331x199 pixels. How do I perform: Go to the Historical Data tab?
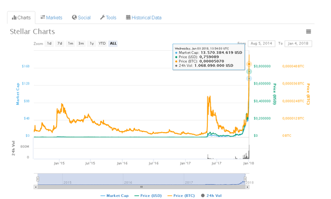pos(144,18)
